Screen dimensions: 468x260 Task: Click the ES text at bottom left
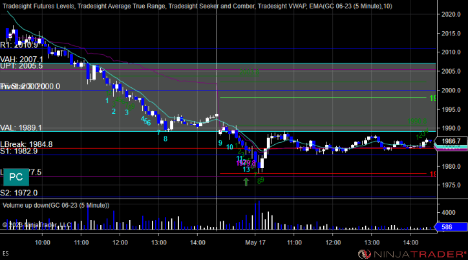(6, 254)
